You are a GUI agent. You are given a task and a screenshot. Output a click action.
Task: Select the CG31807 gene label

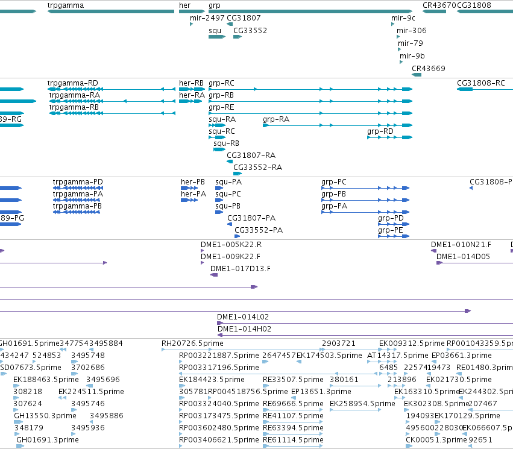pyautogui.click(x=244, y=18)
